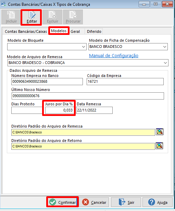Select the Modelos tab

pyautogui.click(x=59, y=31)
